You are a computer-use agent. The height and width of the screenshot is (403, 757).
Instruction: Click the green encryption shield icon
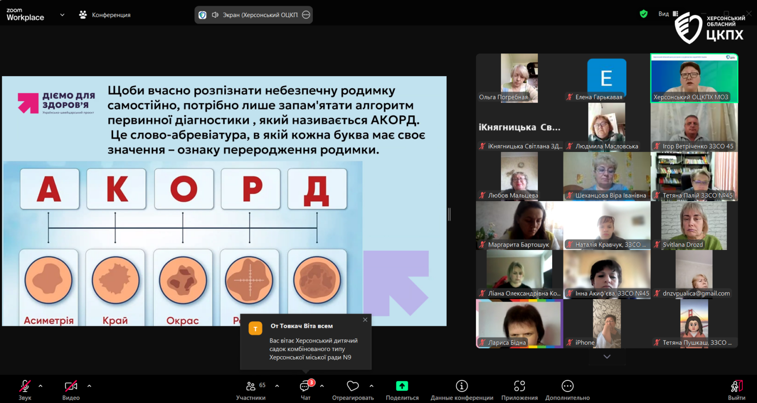[643, 14]
